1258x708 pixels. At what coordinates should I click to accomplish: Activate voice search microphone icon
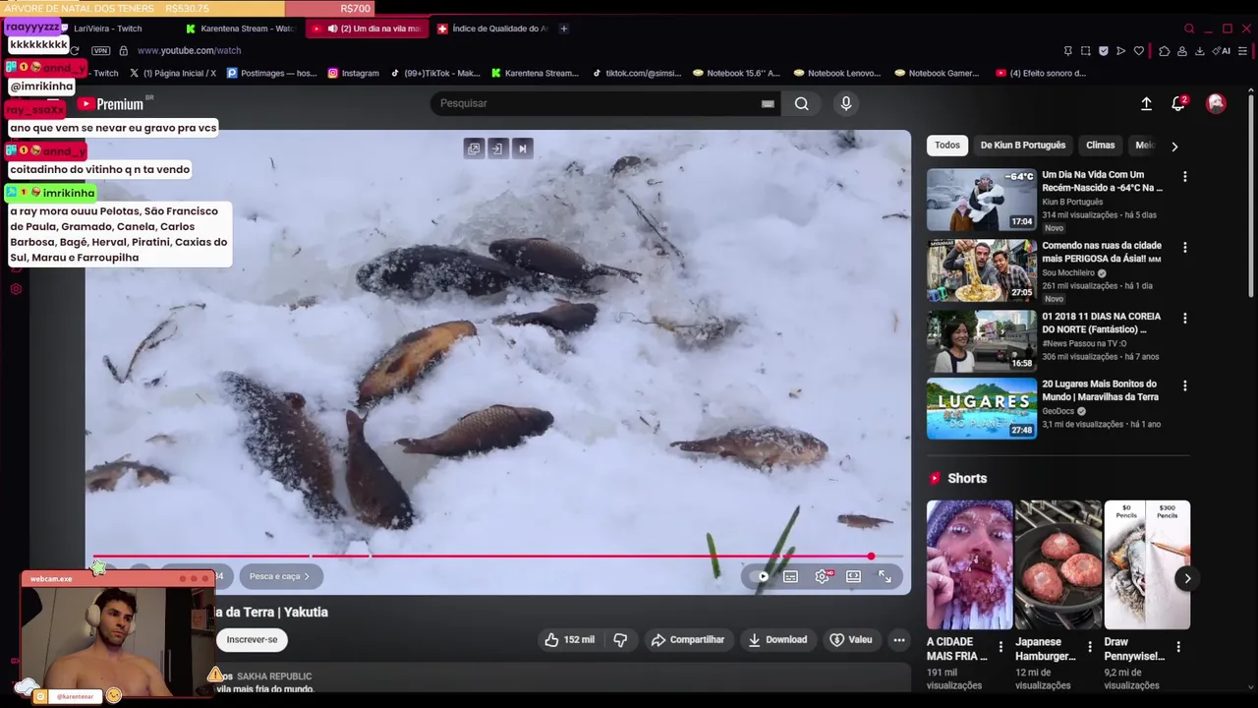tap(846, 103)
